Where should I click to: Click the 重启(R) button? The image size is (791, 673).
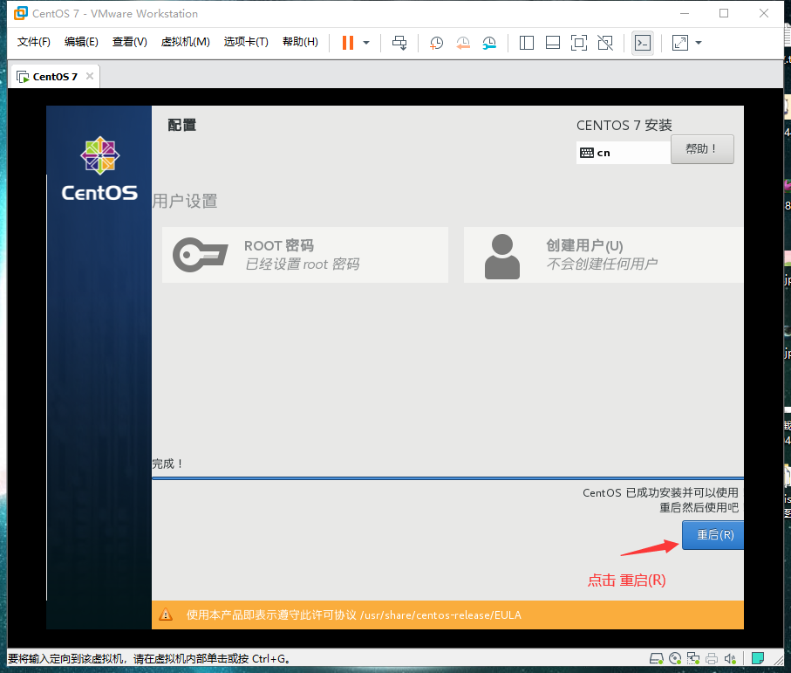[713, 535]
